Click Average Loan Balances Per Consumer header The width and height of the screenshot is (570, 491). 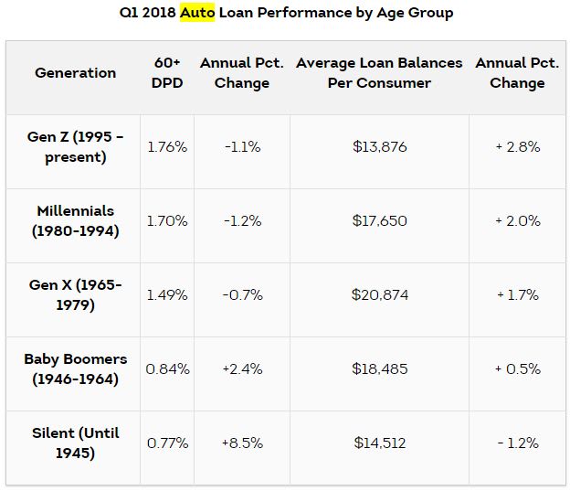point(379,73)
